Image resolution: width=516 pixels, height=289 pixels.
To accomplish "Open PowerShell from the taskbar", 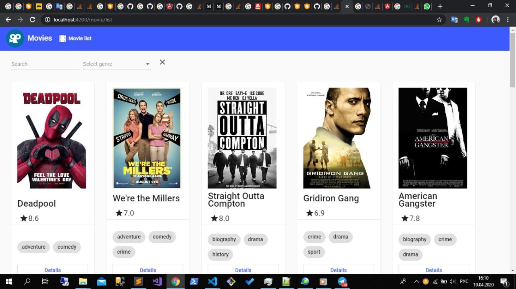I will [194, 281].
